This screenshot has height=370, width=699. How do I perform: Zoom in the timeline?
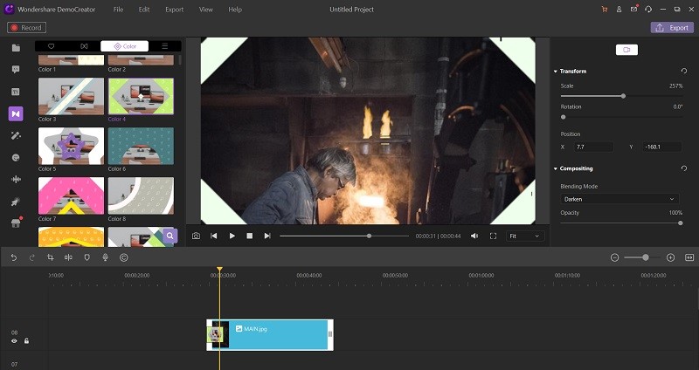tap(670, 257)
